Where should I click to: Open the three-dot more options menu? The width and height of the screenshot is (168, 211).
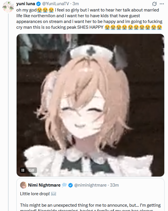point(162,4)
